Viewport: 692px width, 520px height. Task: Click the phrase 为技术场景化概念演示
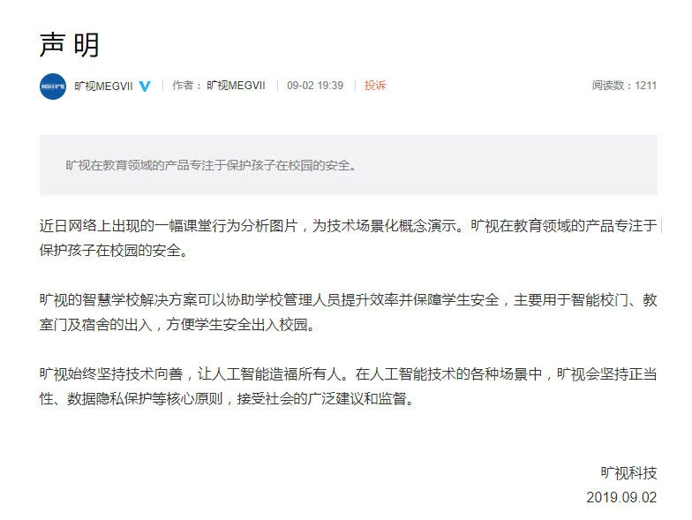385,226
